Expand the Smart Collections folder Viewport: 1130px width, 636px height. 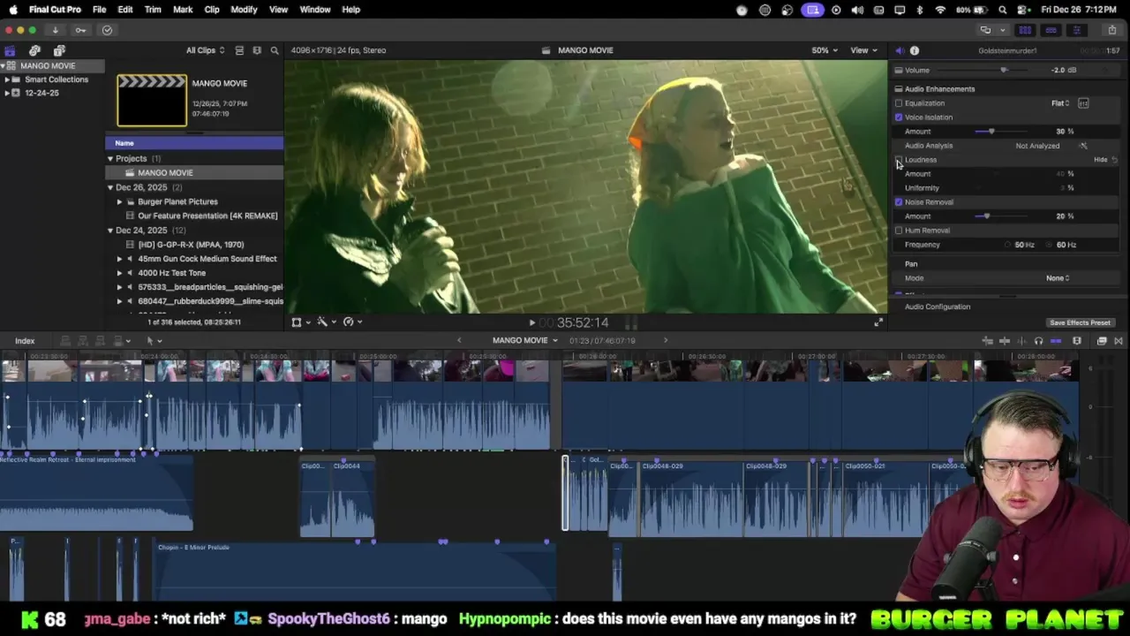(7, 79)
